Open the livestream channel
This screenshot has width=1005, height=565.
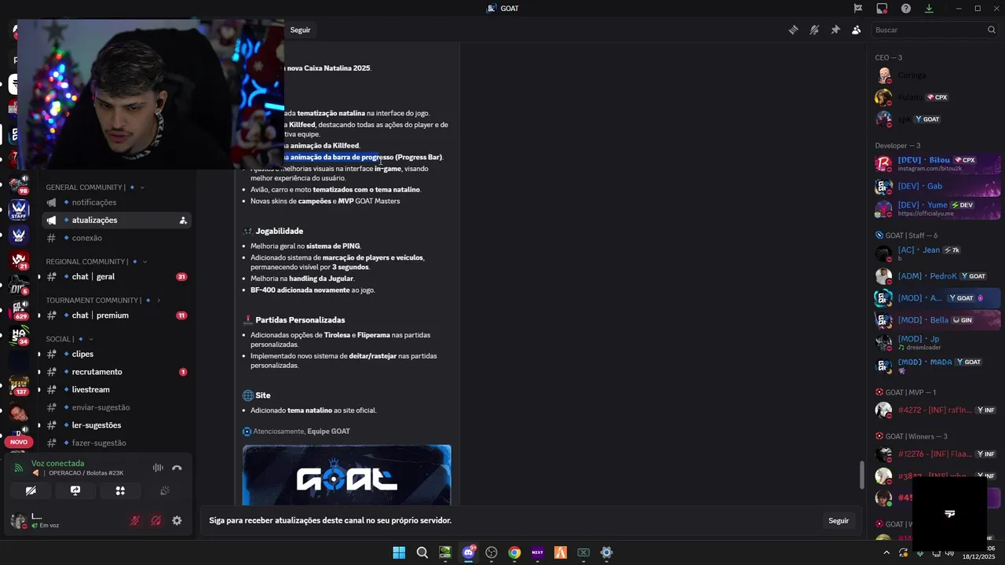[x=117, y=389]
